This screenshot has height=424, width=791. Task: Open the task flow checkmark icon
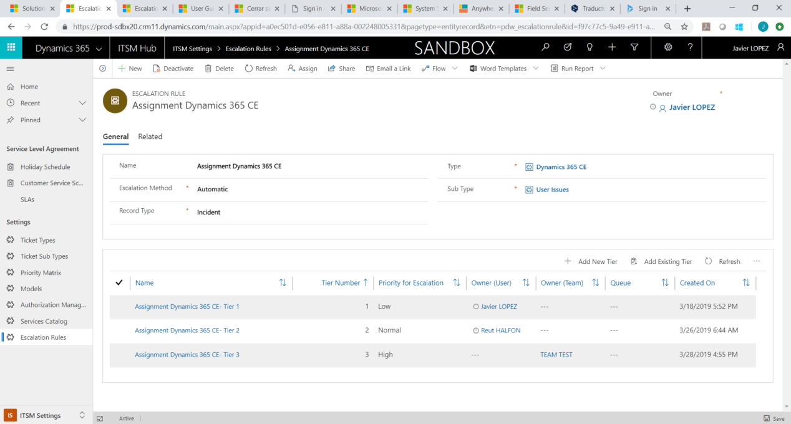568,47
